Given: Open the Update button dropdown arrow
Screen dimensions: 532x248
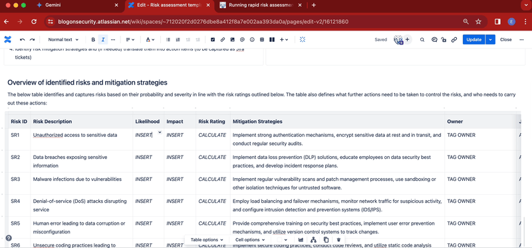Looking at the screenshot, I should pos(491,40).
